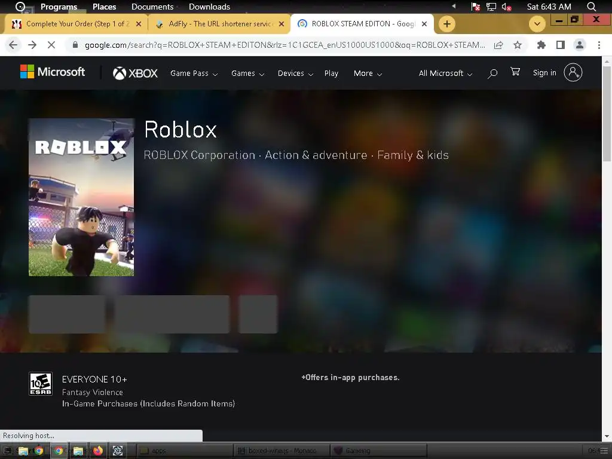This screenshot has width=612, height=459.
Task: Click scrollbar down arrow at page bottom
Action: click(x=607, y=436)
